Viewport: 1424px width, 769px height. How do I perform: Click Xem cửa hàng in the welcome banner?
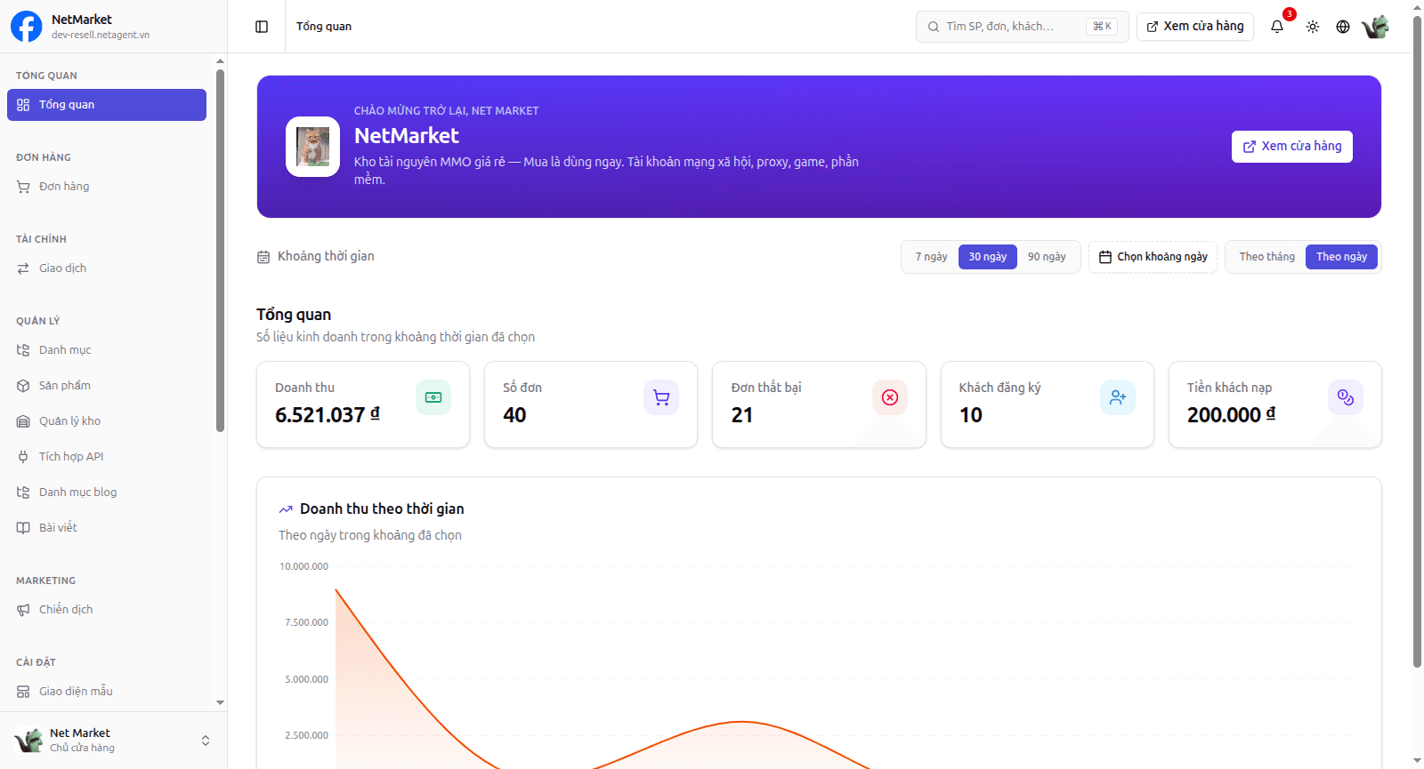(x=1292, y=147)
